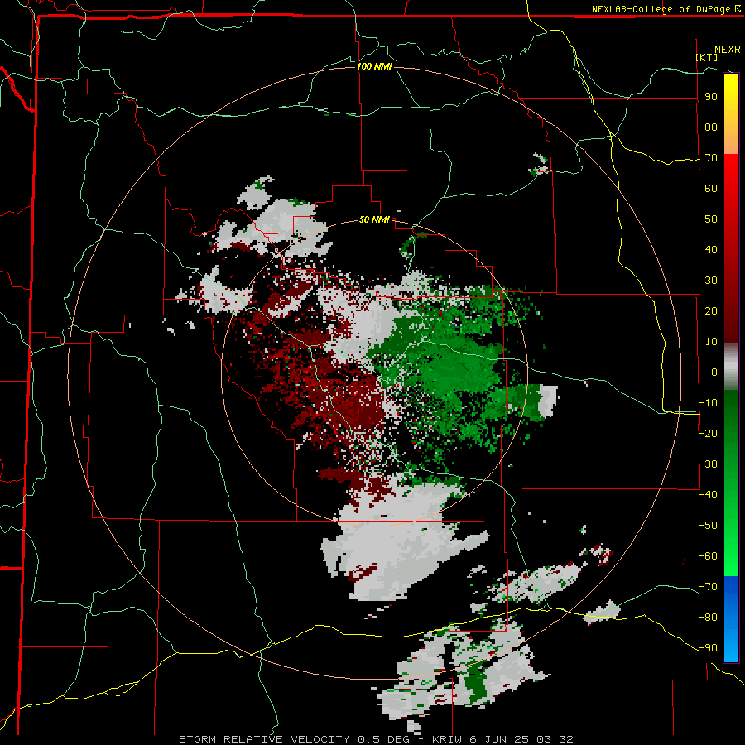
Task: Click the 20 knot scale label
Action: 711,311
